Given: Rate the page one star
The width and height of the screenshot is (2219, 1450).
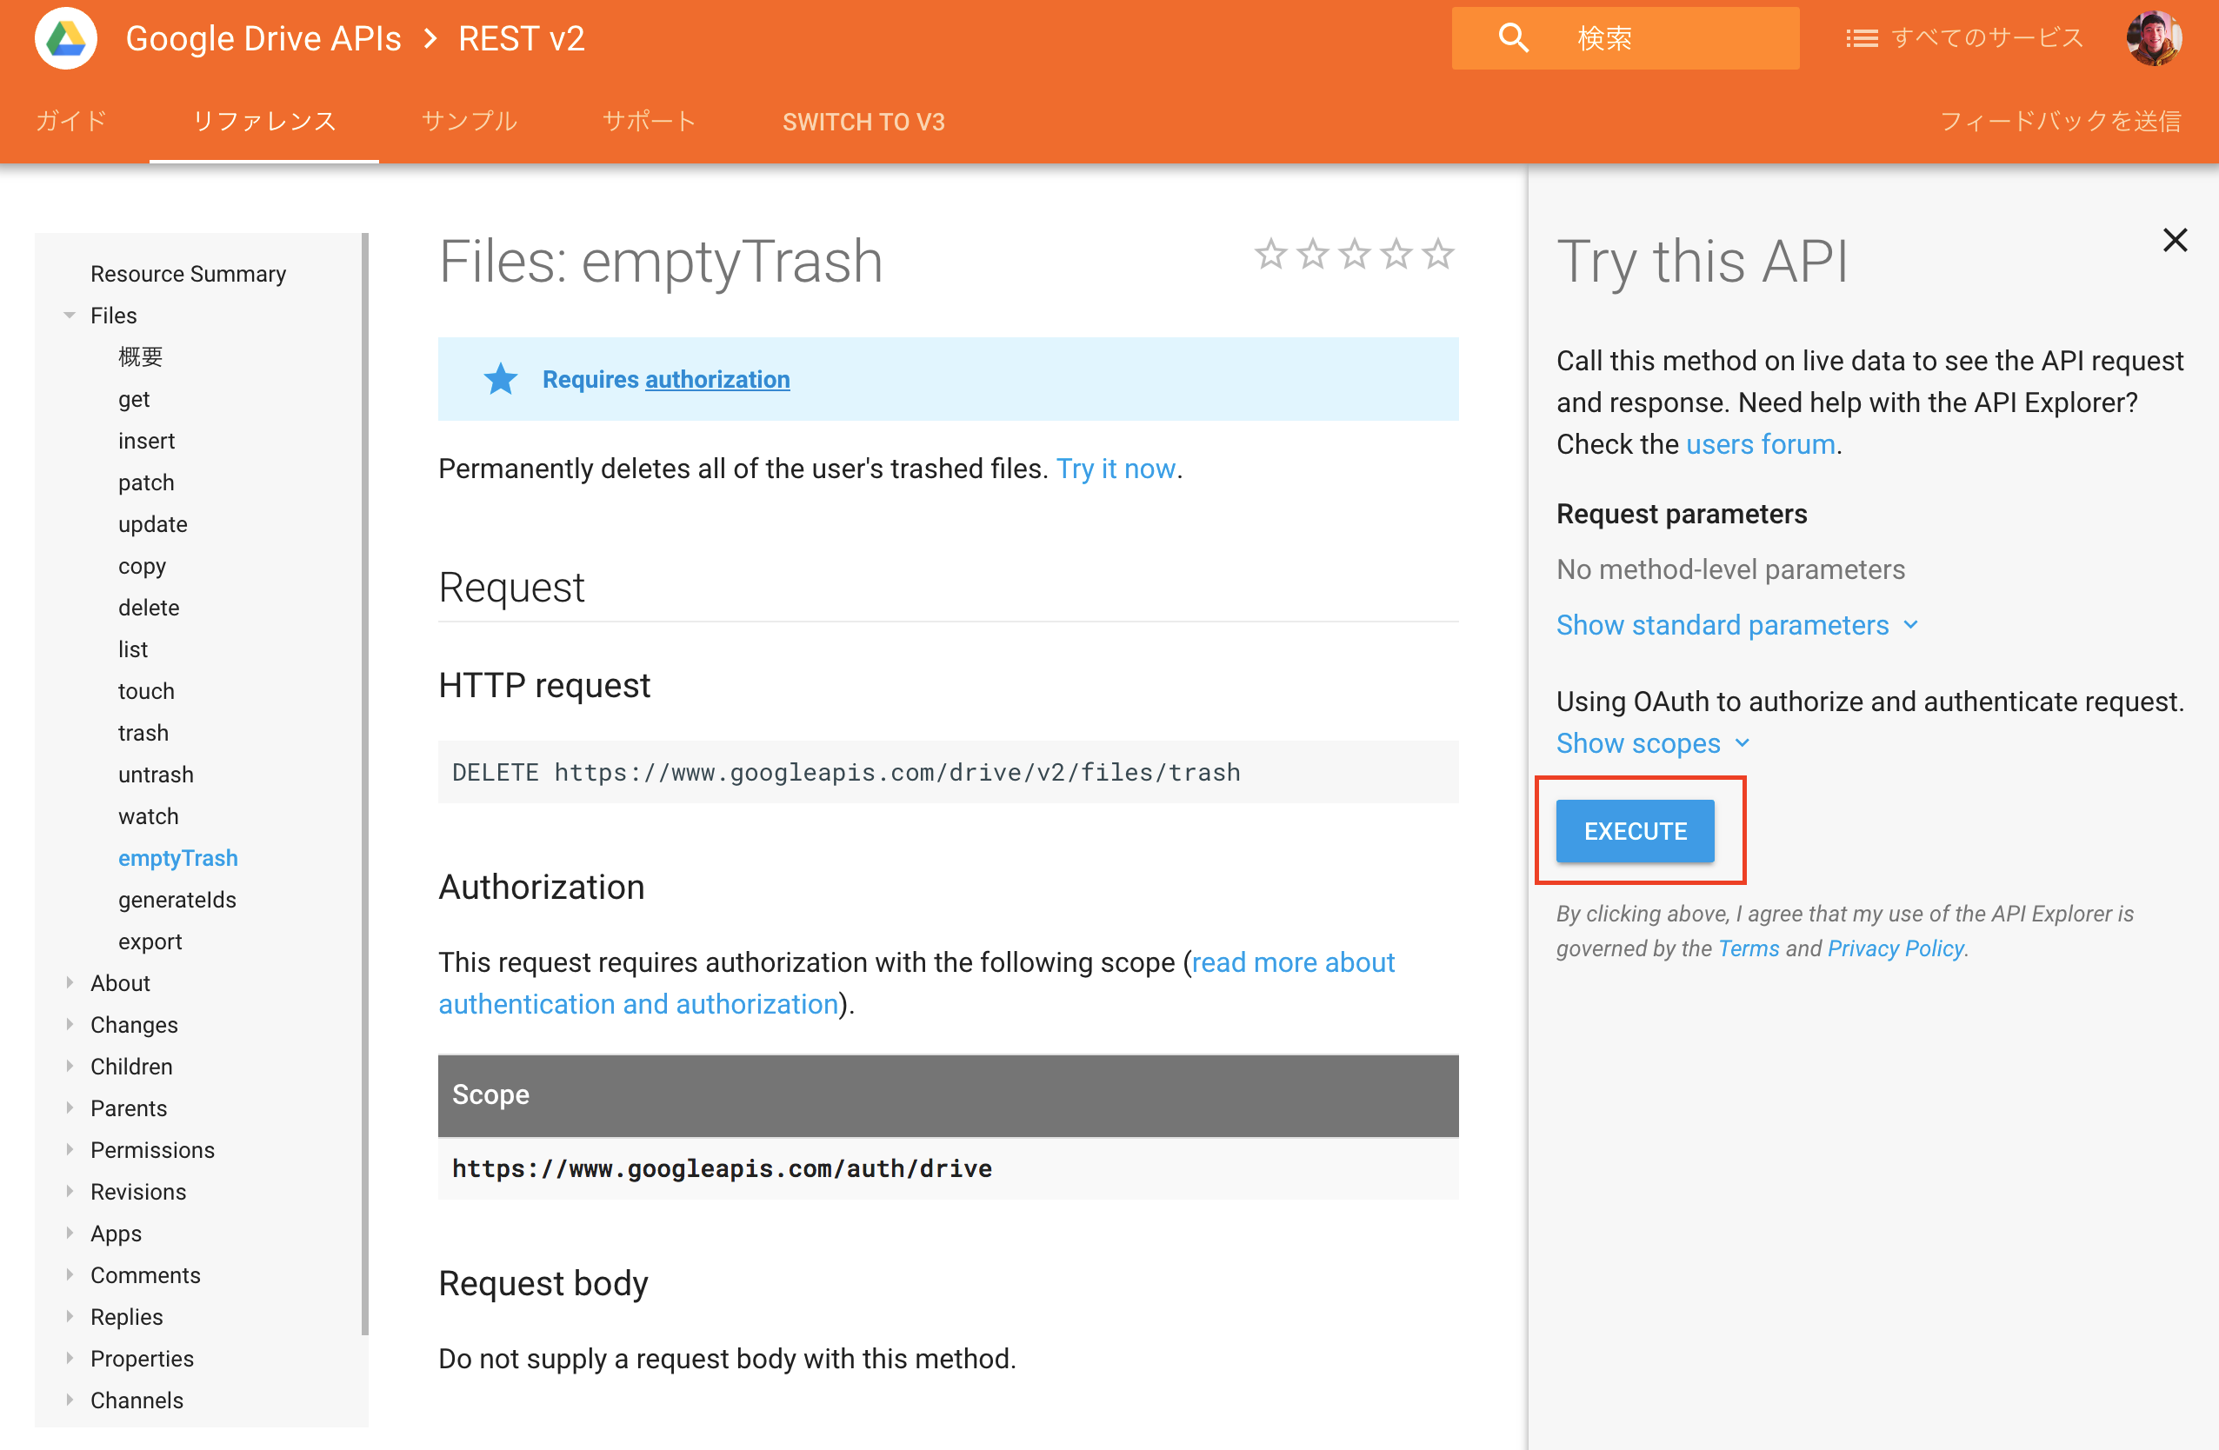Looking at the screenshot, I should (x=1271, y=254).
